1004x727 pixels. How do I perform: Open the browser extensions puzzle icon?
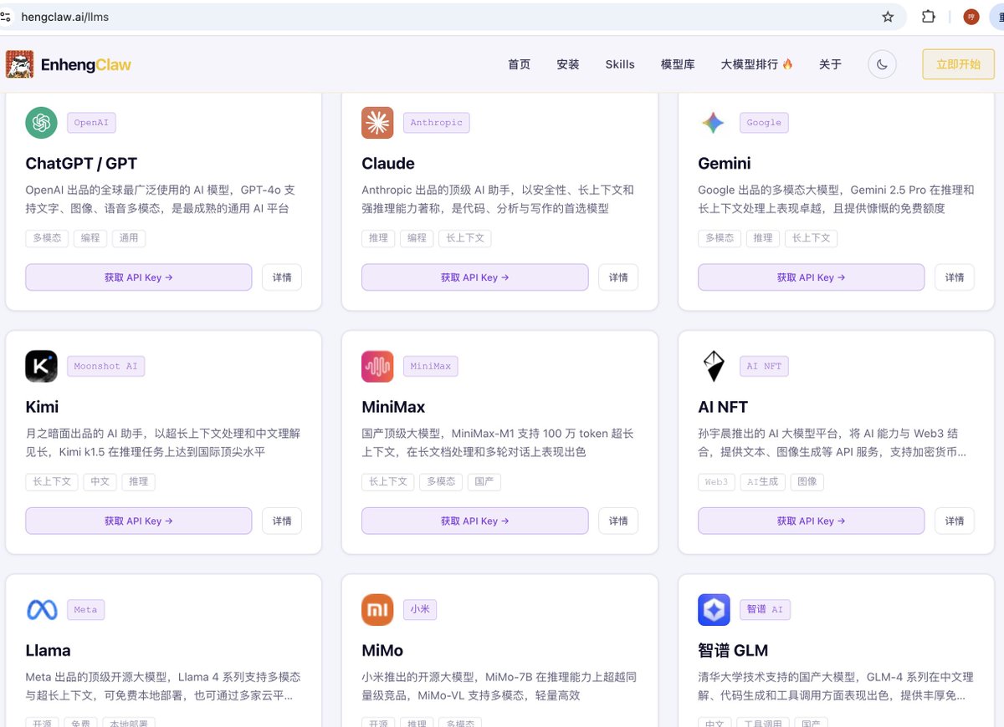point(928,17)
